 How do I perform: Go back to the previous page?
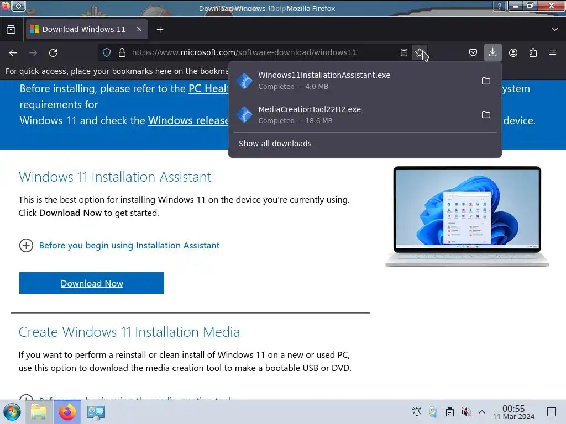coord(13,53)
